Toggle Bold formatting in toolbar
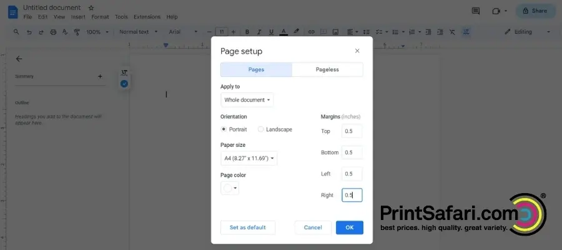This screenshot has height=250, width=562. 247,32
